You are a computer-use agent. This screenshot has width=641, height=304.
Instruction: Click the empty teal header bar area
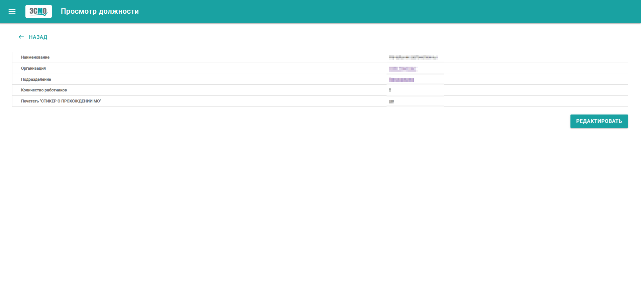pos(368,11)
